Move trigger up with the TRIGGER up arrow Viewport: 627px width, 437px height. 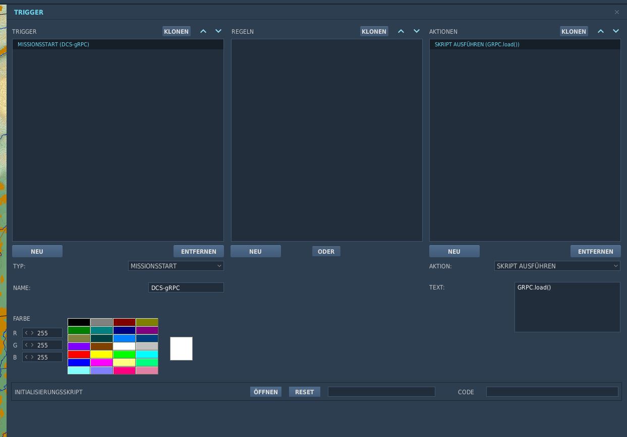(203, 31)
